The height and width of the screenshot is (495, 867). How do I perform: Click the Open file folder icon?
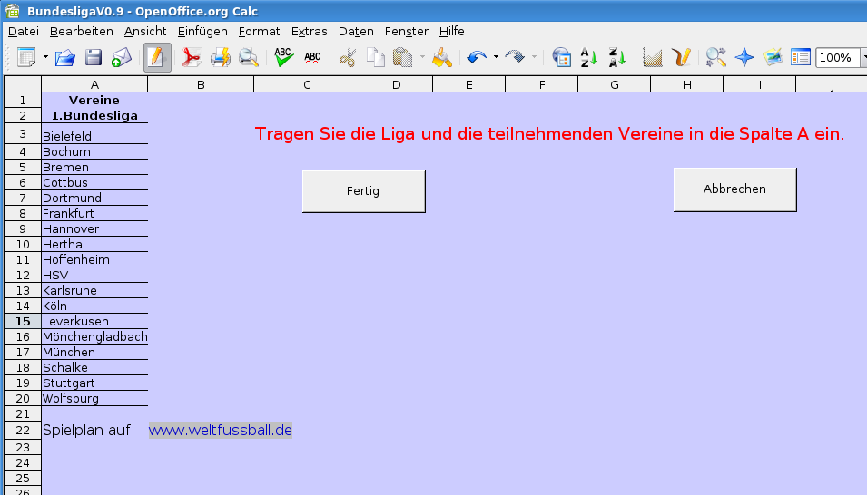[64, 58]
